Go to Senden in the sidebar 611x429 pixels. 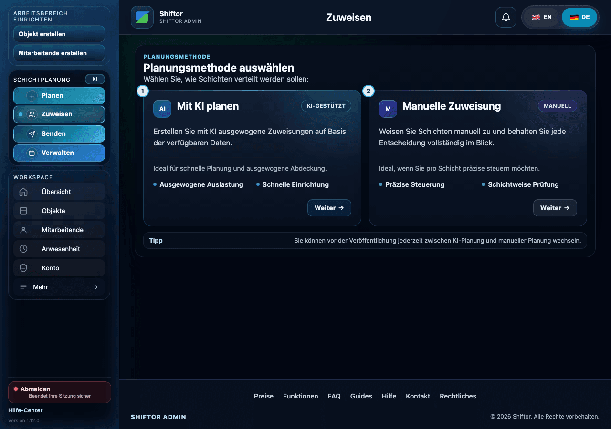59,134
